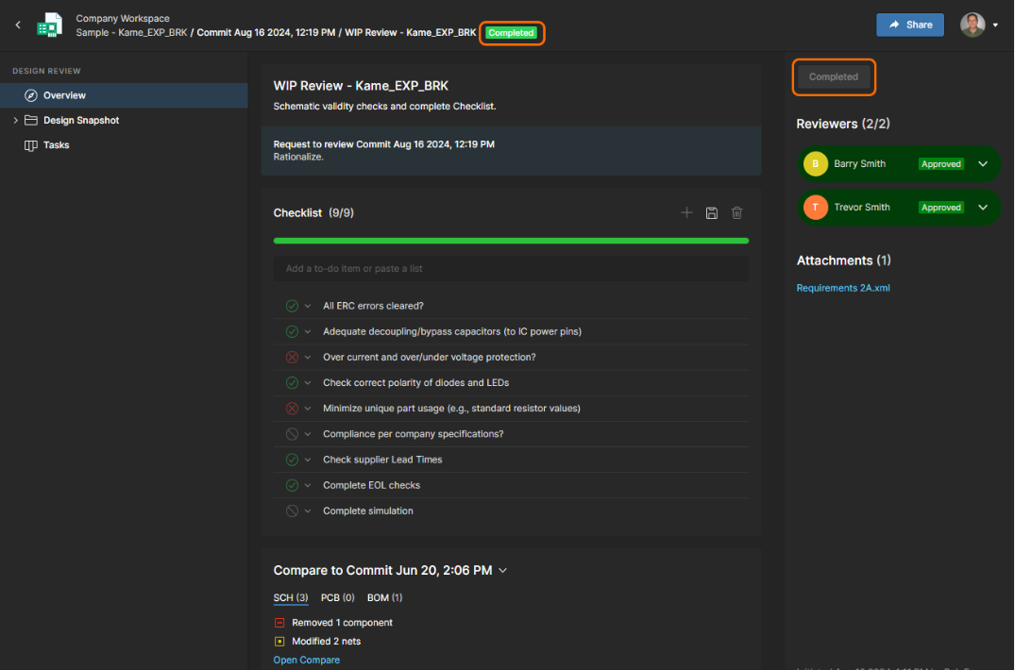Toggle status of 'Over current' protection item

coord(292,358)
